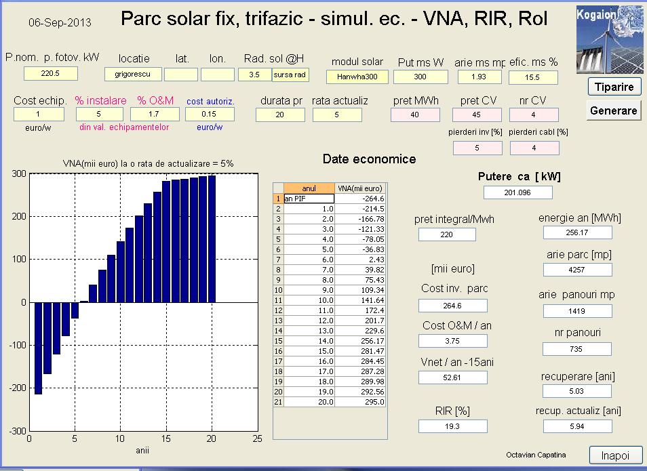Select the rata actualiz input field
The image size is (647, 471).
click(337, 115)
